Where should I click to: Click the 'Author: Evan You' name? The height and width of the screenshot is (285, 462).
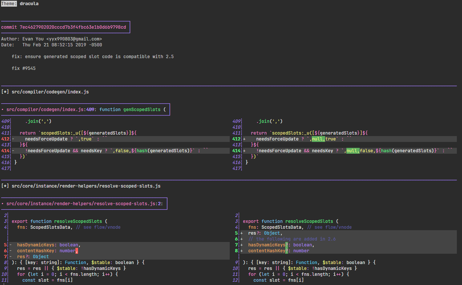[22, 39]
